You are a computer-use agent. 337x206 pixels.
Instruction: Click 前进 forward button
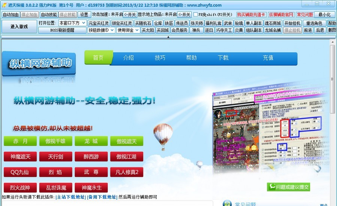(308, 30)
